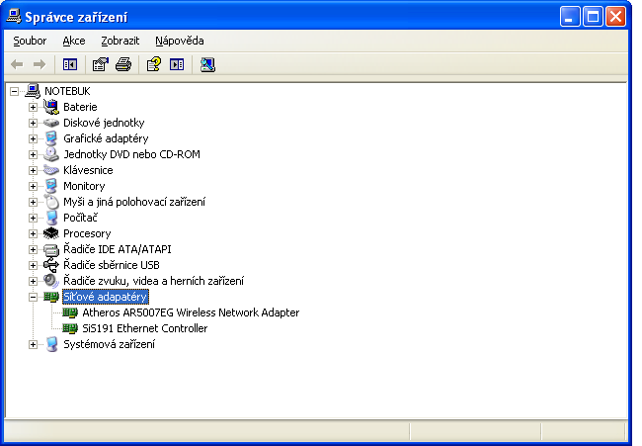Click the Klávesnice keyboard icon
Screen dimensions: 642x446
pyautogui.click(x=51, y=170)
